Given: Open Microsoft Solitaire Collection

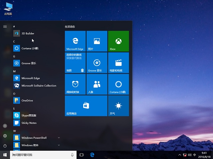Looking at the screenshot, I should point(39,85).
